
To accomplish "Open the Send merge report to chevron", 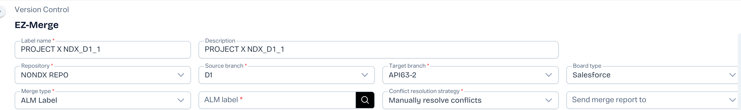I will point(732,100).
